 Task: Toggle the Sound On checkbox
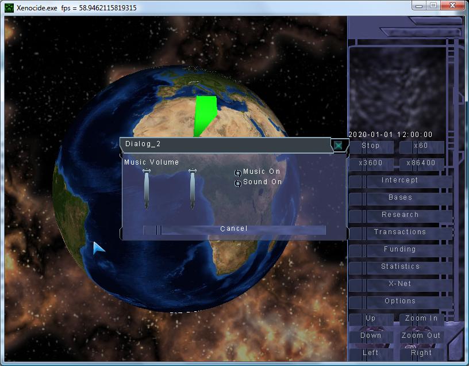coord(238,183)
